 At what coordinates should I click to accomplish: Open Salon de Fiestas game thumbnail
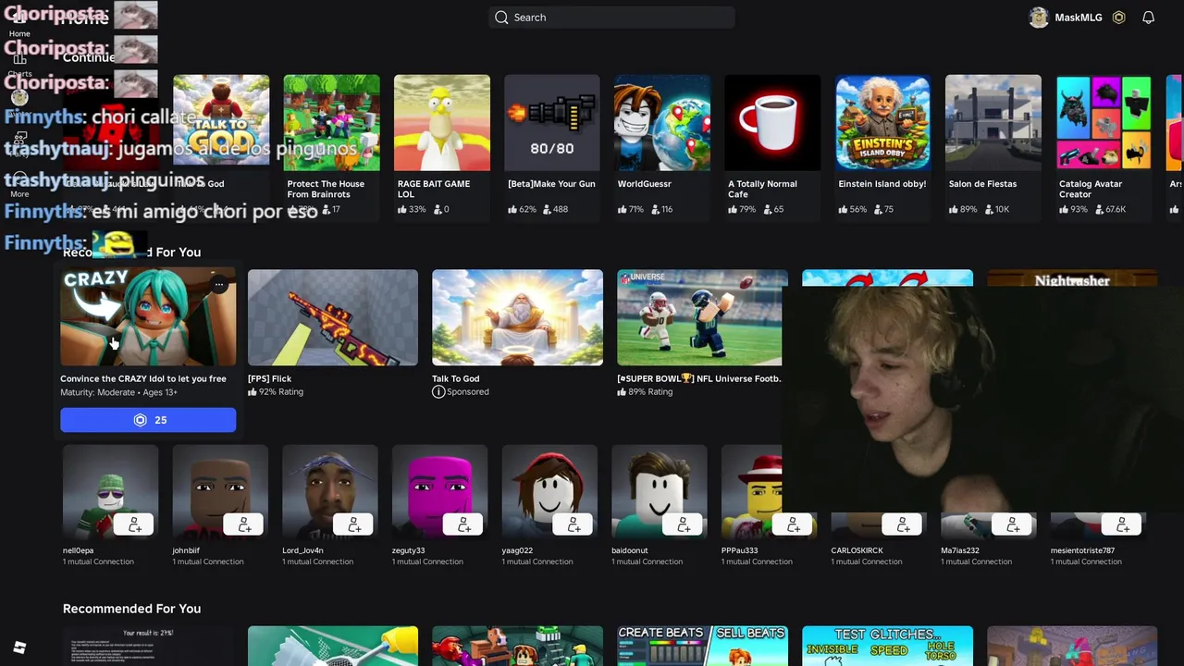pos(993,122)
